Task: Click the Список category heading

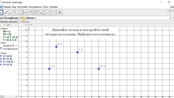Action: click(4, 29)
